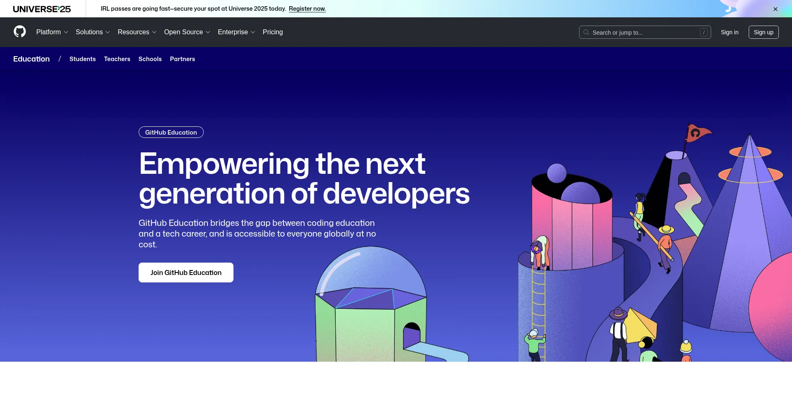The height and width of the screenshot is (410, 792).
Task: Expand the Resources menu
Action: [x=137, y=32]
